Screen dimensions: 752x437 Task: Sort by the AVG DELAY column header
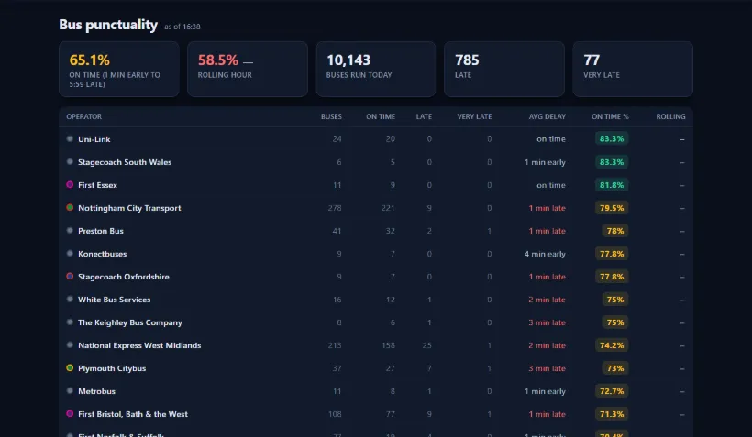[x=547, y=116]
